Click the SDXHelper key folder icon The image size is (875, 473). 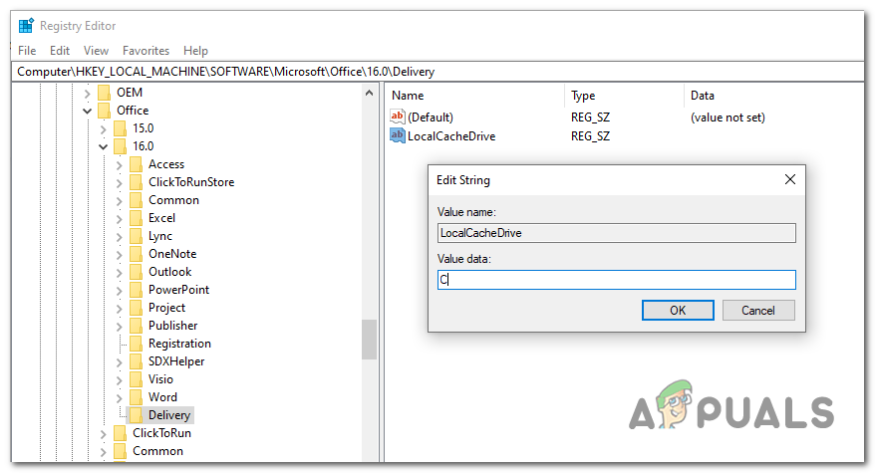136,361
